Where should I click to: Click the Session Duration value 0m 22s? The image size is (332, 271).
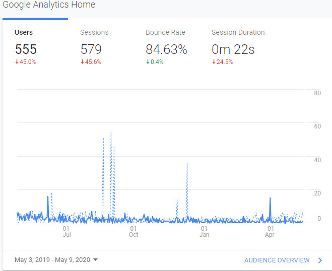(x=233, y=49)
